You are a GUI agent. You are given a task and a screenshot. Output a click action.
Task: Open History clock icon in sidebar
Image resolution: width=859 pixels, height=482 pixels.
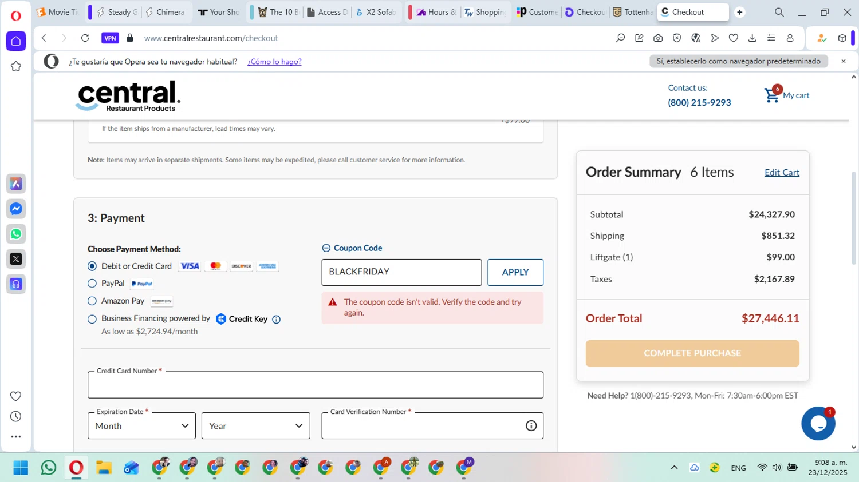coord(16,416)
